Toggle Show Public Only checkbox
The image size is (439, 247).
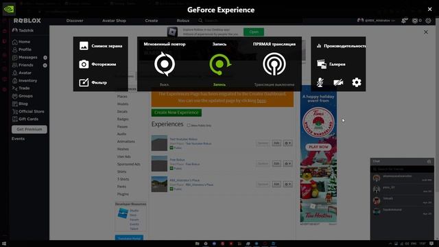[189, 126]
